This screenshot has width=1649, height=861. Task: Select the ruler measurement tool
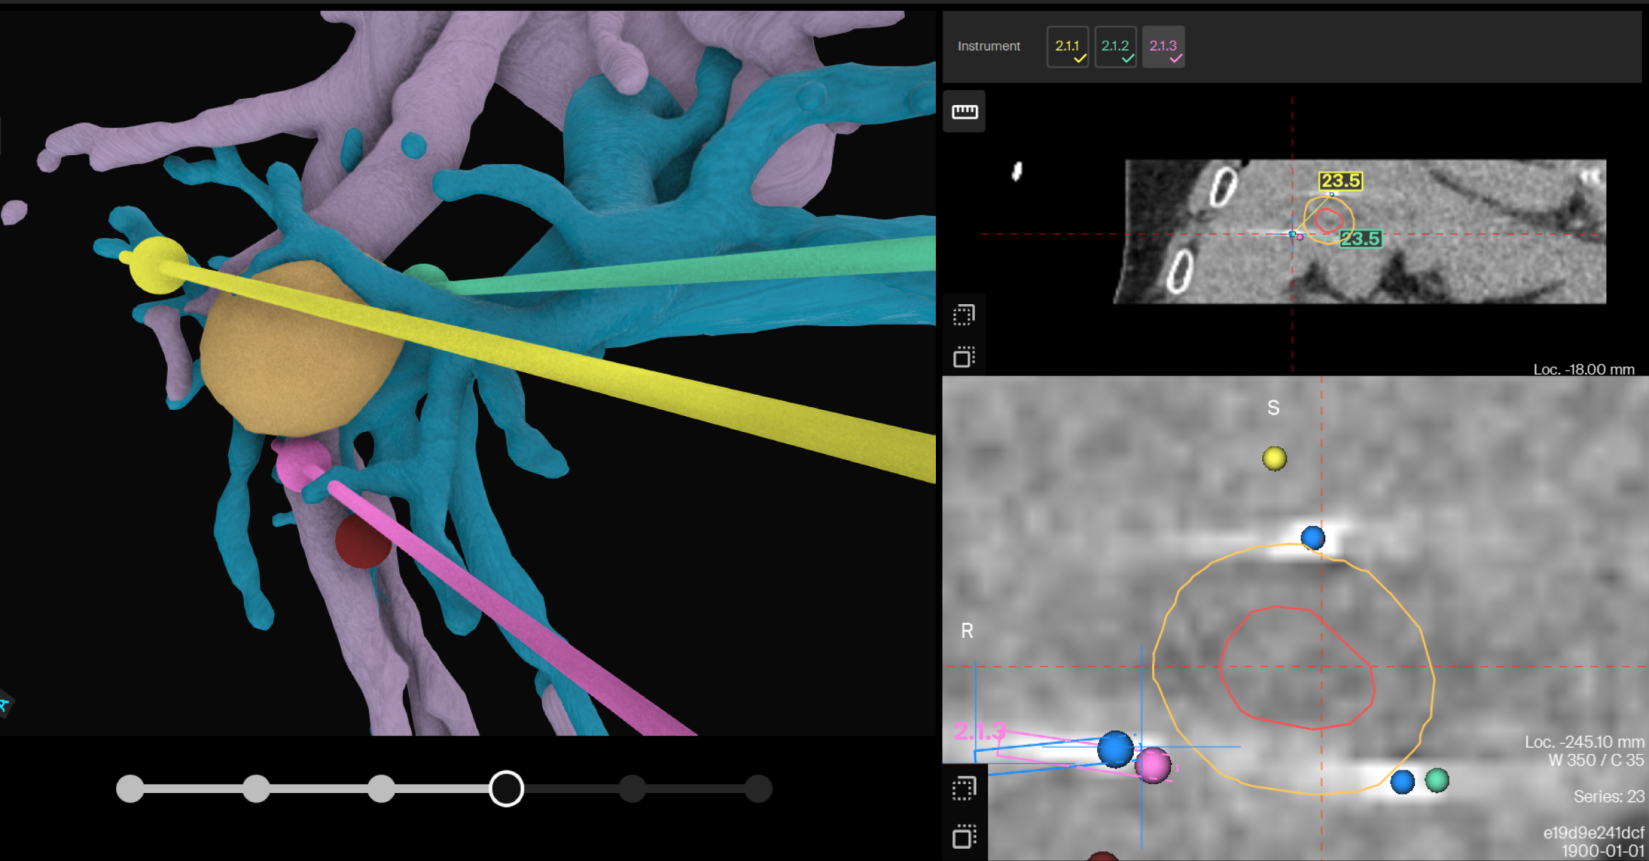[964, 111]
